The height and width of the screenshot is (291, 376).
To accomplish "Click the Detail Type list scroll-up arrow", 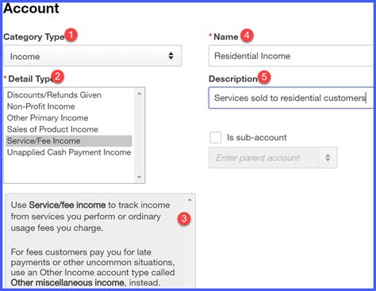I will [x=140, y=94].
